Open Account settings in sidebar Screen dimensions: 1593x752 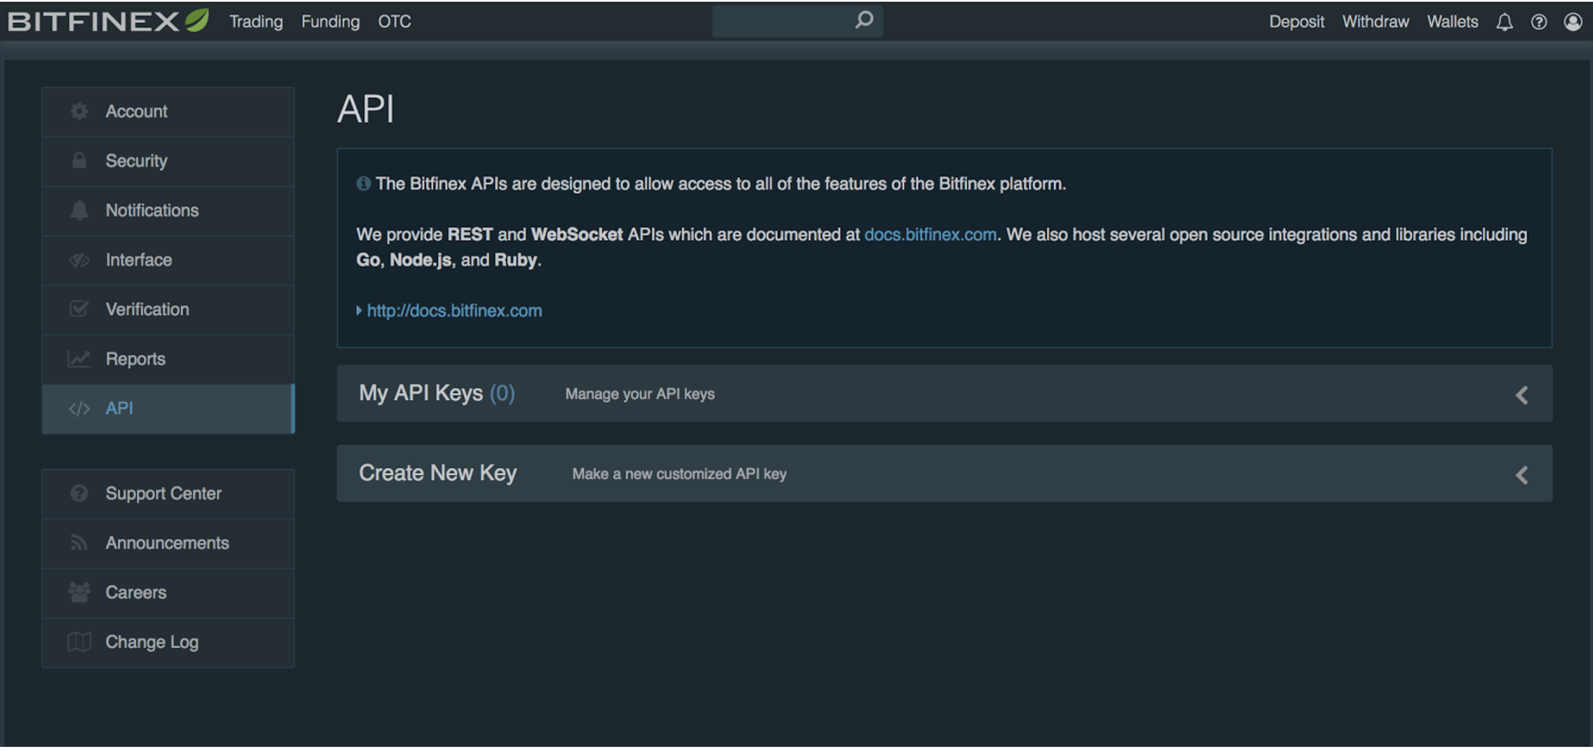[168, 112]
